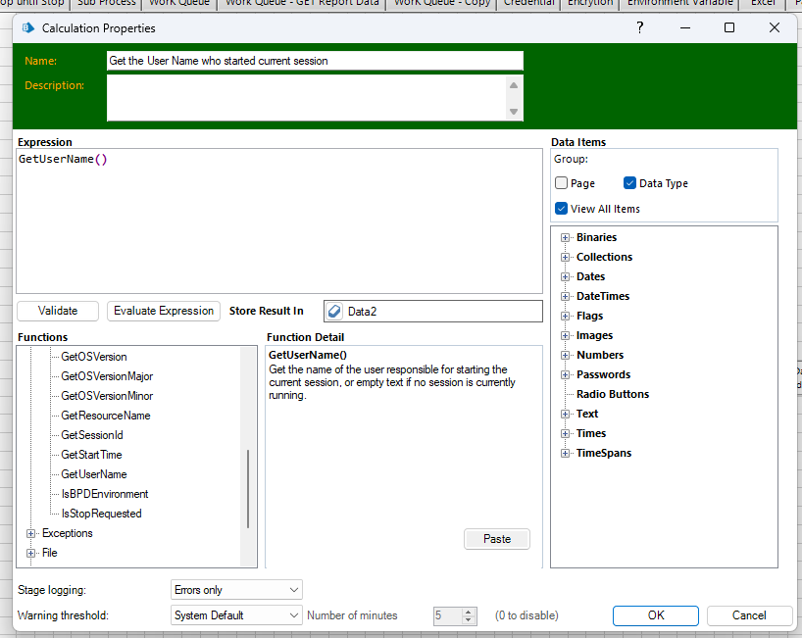Enable the Page group checkbox
The height and width of the screenshot is (638, 802).
[562, 183]
